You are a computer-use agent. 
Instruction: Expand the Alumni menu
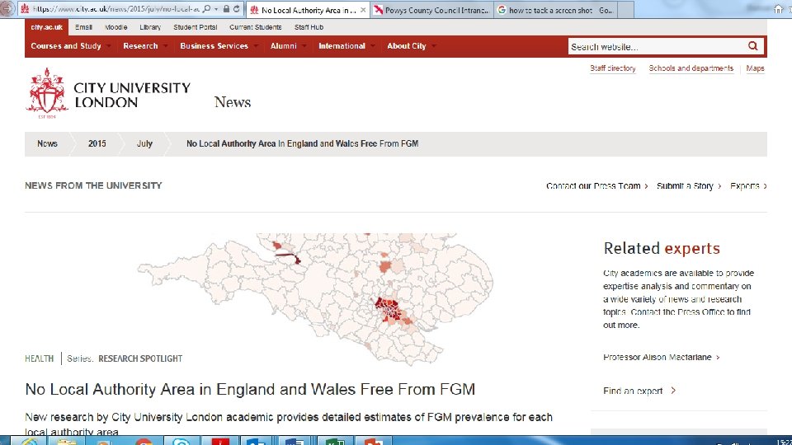288,46
